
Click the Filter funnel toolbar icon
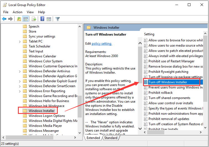pyautogui.click(x=58, y=19)
